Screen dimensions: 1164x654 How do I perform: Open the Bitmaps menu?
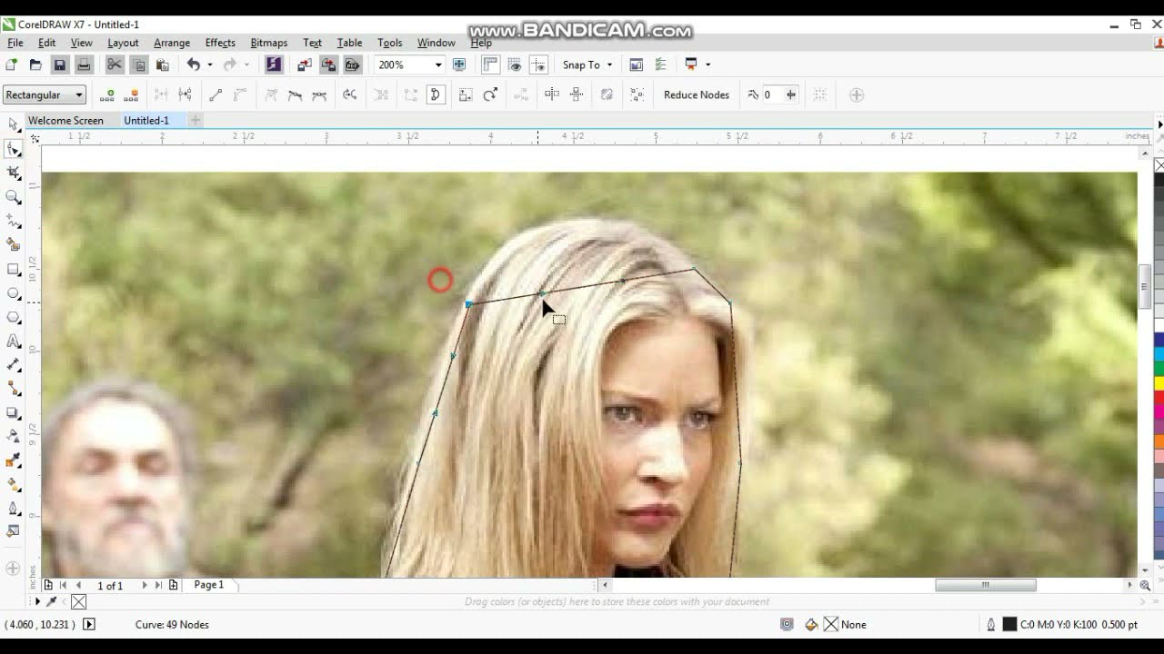tap(268, 43)
